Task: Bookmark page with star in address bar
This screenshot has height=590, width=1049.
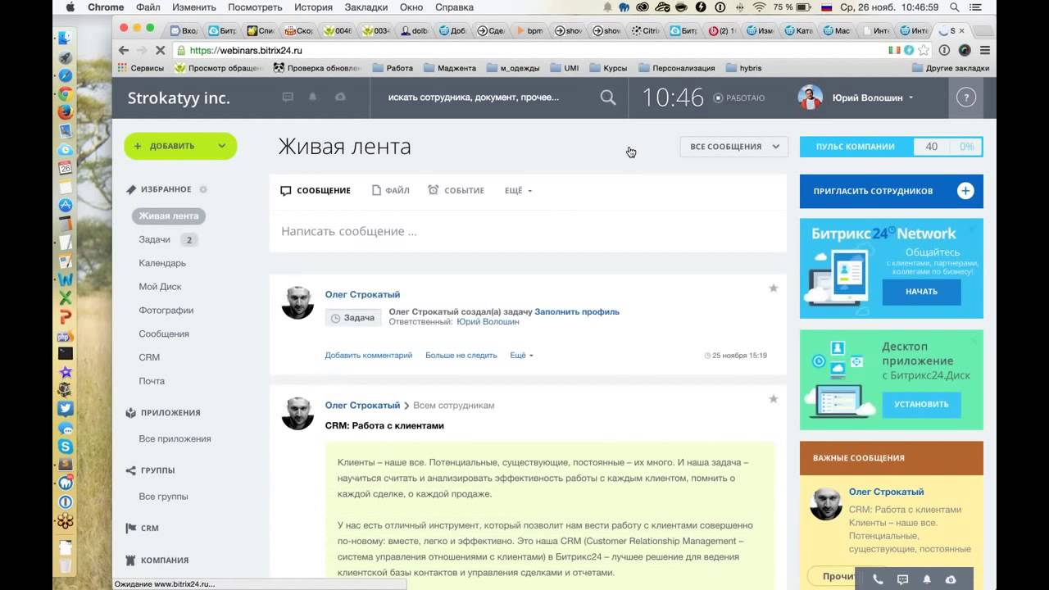Action: pyautogui.click(x=924, y=50)
